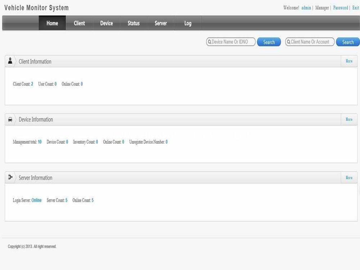Expand the chevron beside Server Information header
The image size is (360, 270).
[x=16, y=177]
